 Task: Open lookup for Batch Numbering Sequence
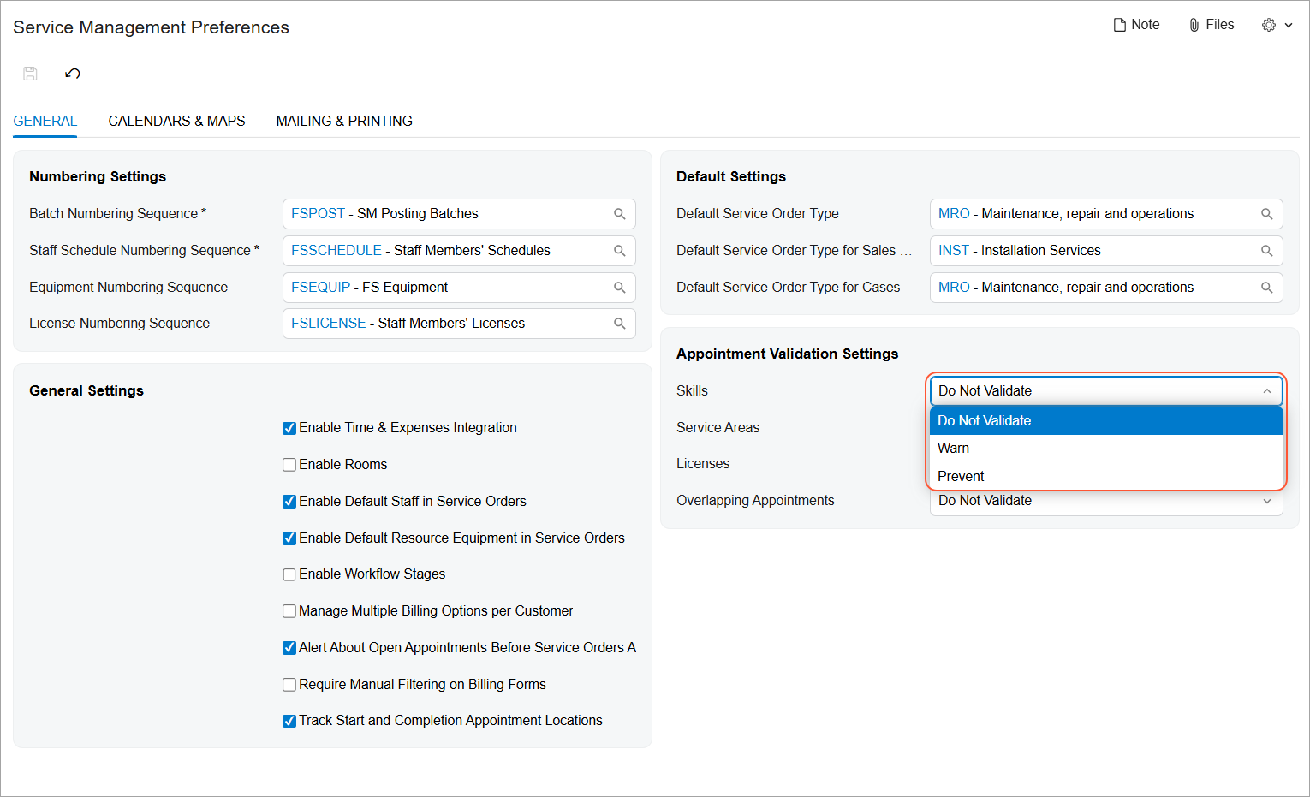(619, 214)
